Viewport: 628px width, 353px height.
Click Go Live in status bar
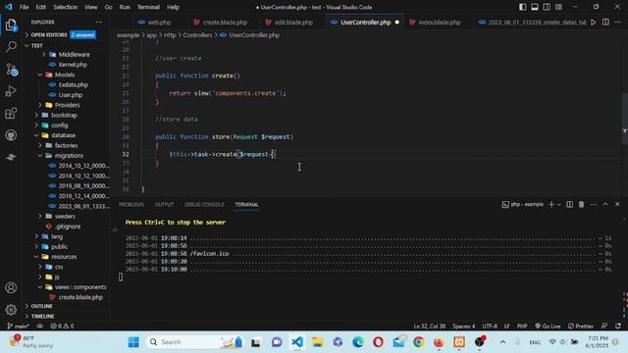(x=548, y=327)
